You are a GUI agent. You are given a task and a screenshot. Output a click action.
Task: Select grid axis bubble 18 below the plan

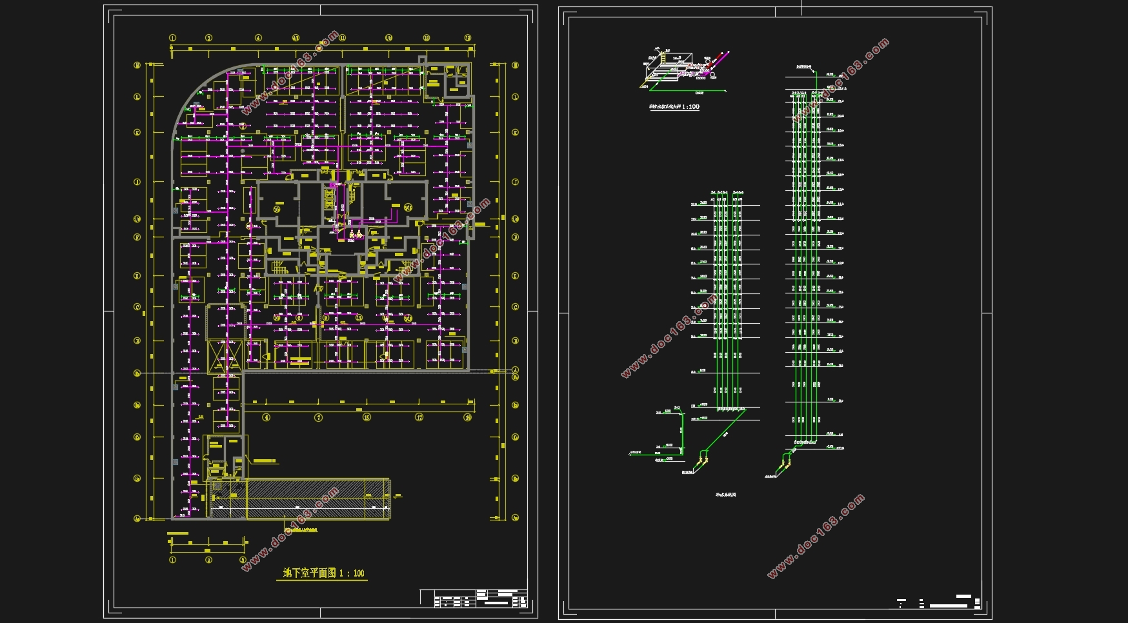tap(367, 417)
